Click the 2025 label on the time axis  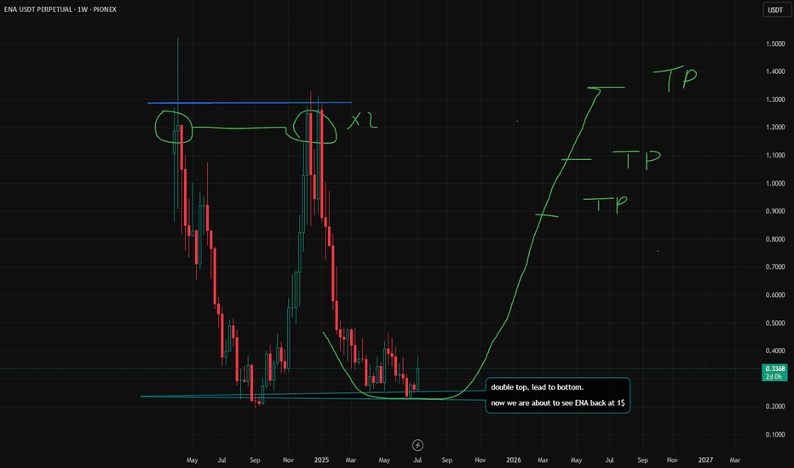(x=321, y=459)
